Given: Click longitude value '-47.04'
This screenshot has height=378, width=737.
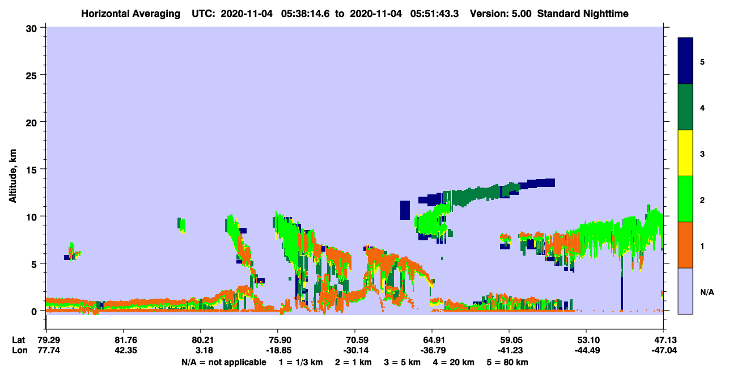Looking at the screenshot, I should coord(663,350).
